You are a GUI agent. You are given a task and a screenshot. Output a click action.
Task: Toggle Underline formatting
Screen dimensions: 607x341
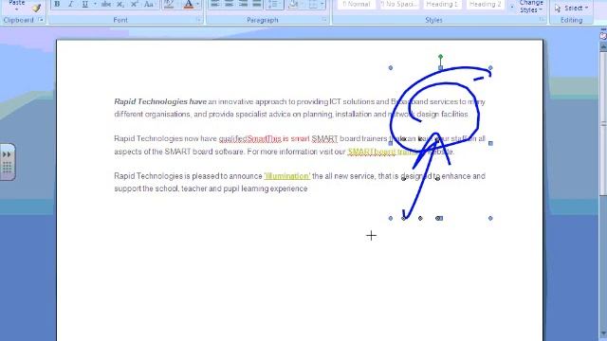(84, 4)
